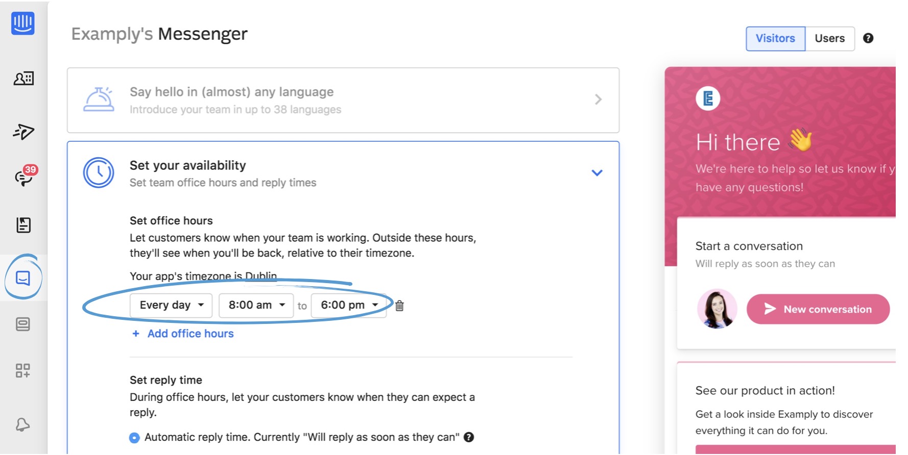Screen dimensions: 908x455
Task: Click the Hi there greeting text
Action: pyautogui.click(x=738, y=142)
